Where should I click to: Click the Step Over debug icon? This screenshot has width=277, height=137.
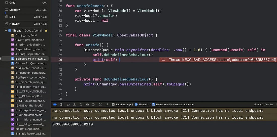point(68,105)
